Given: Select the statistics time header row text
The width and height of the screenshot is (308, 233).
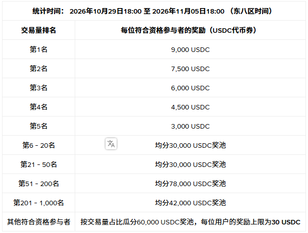Looking at the screenshot, I should (152, 11).
